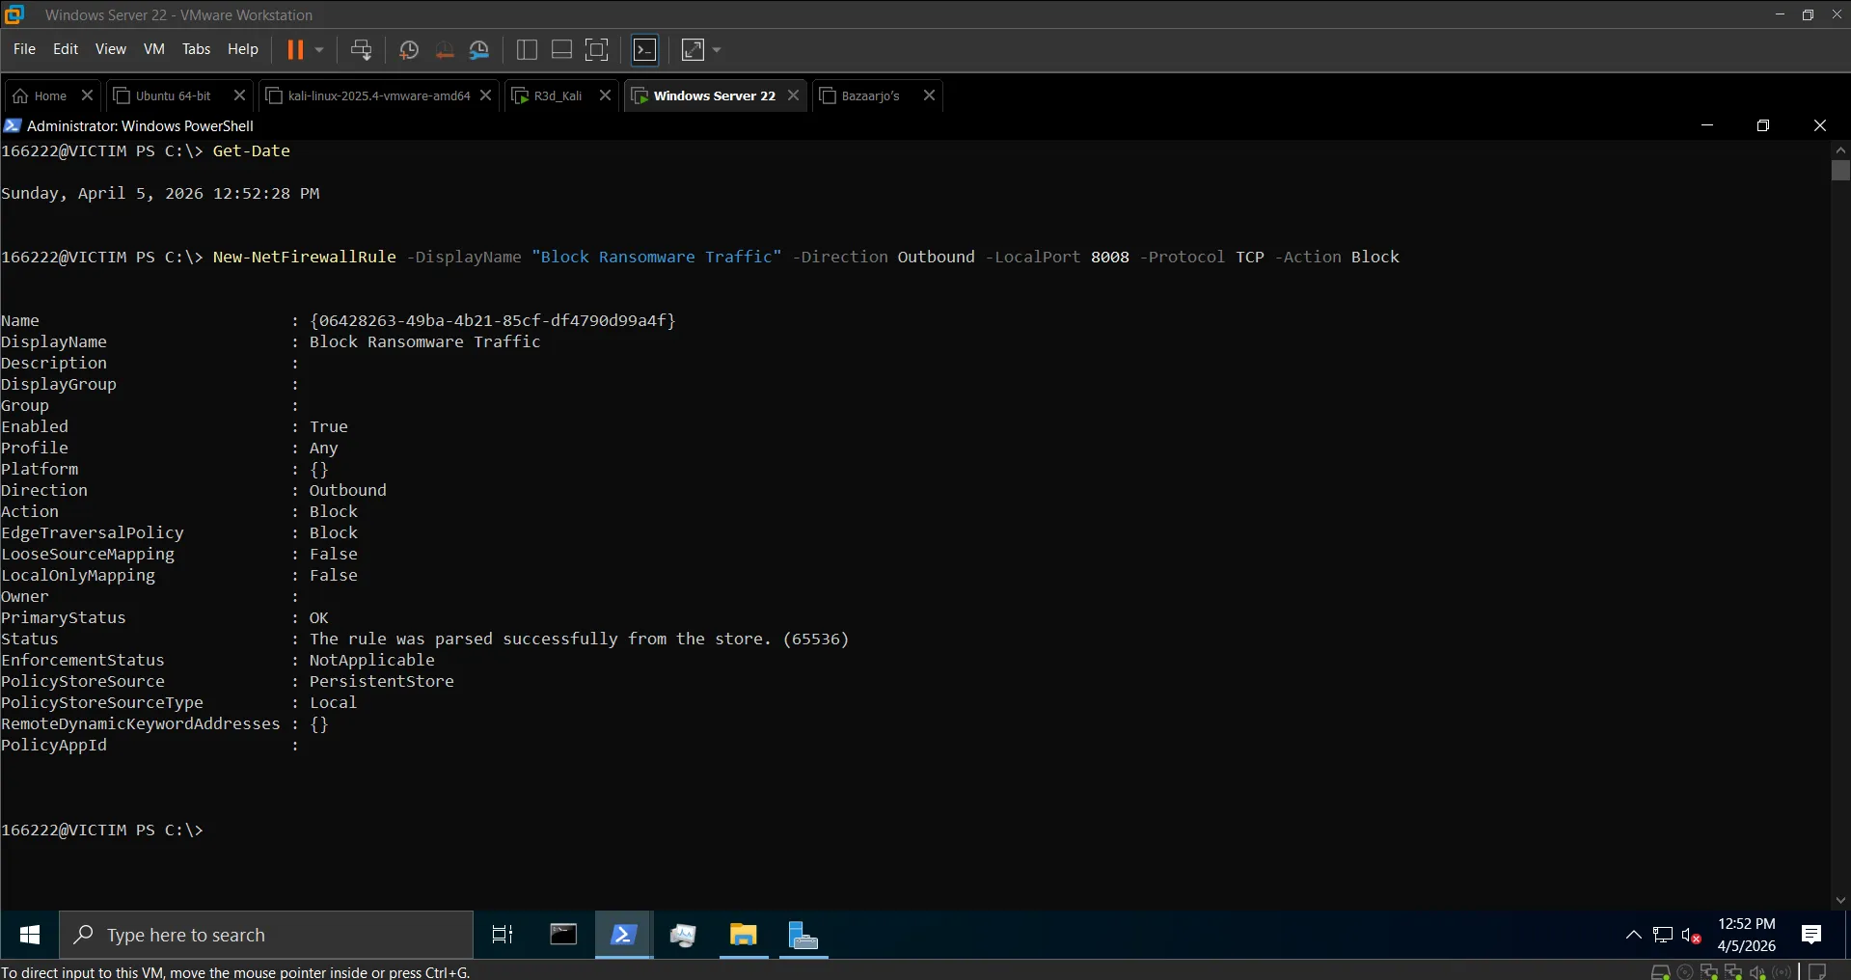Open the VM menu

(x=154, y=49)
